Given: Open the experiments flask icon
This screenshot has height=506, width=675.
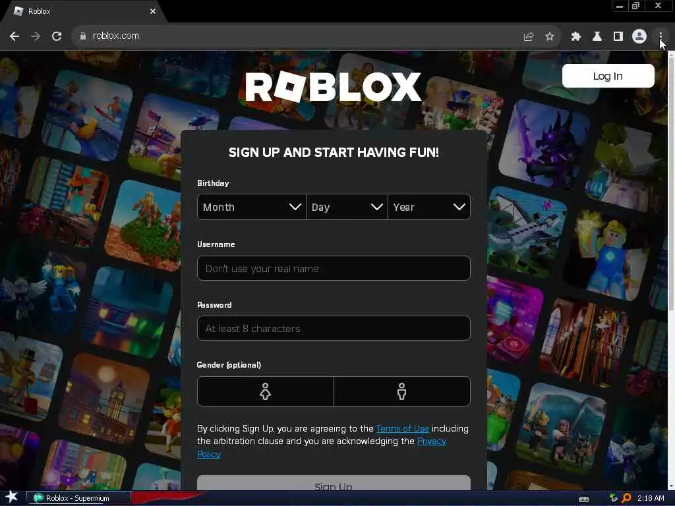Looking at the screenshot, I should (x=597, y=37).
